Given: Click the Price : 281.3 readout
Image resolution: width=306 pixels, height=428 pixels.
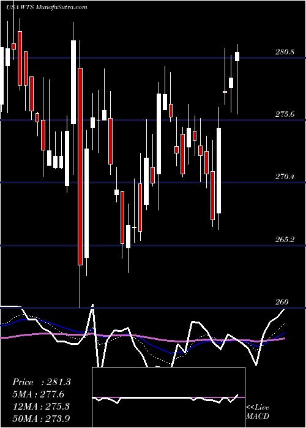Looking at the screenshot, I should [x=42, y=382].
